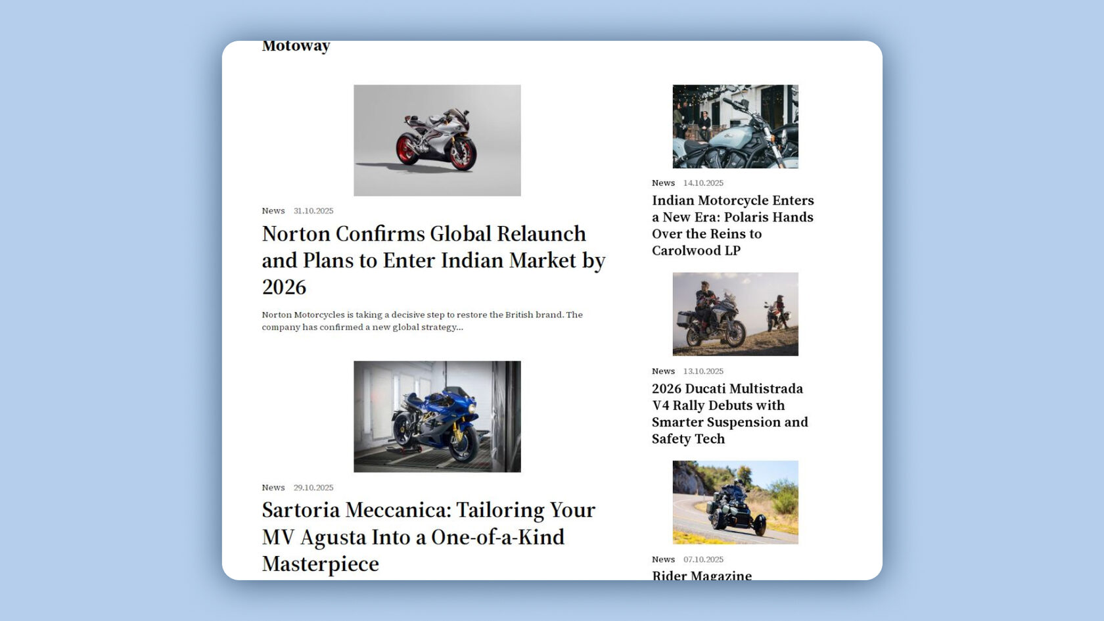The image size is (1104, 621).
Task: Click the date 13.10.2025
Action: [703, 371]
